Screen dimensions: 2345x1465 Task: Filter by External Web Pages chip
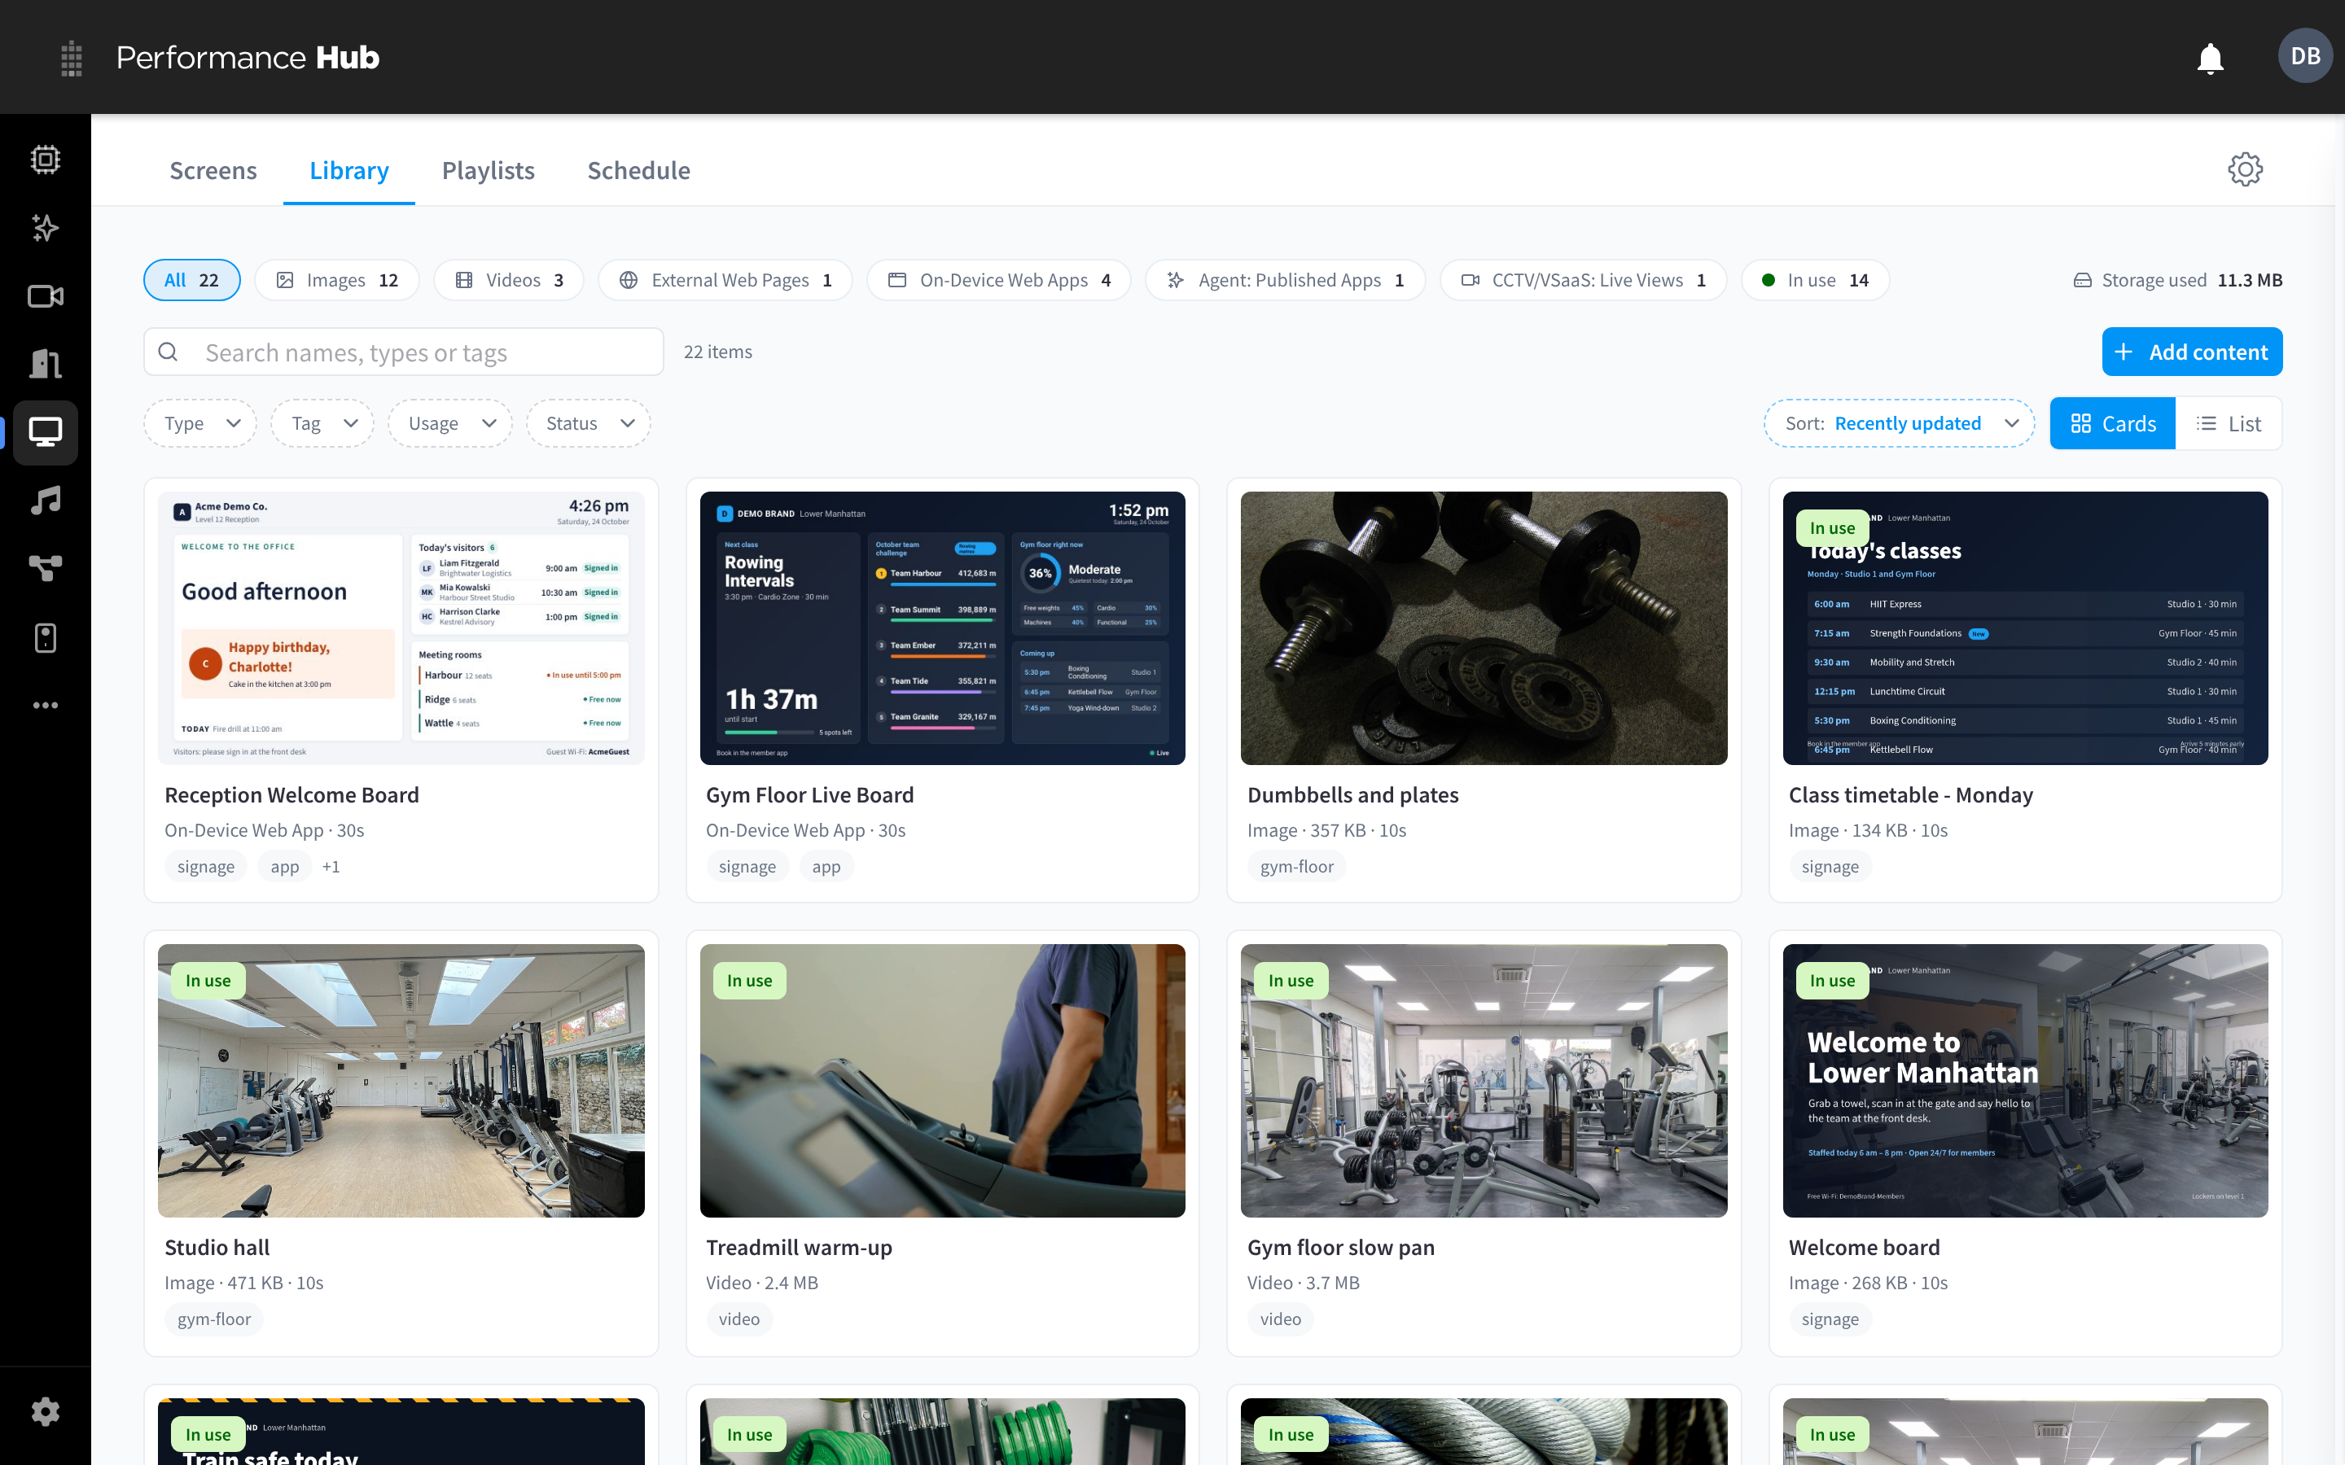(725, 280)
